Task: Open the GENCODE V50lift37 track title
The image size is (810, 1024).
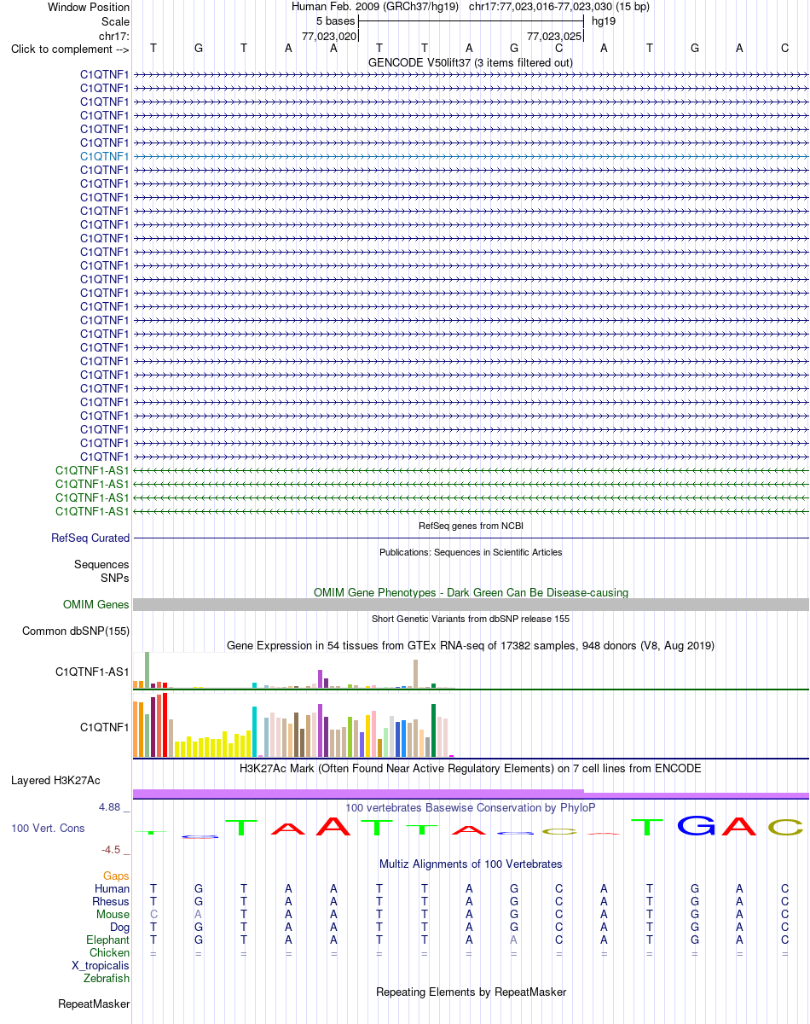Action: click(x=471, y=62)
